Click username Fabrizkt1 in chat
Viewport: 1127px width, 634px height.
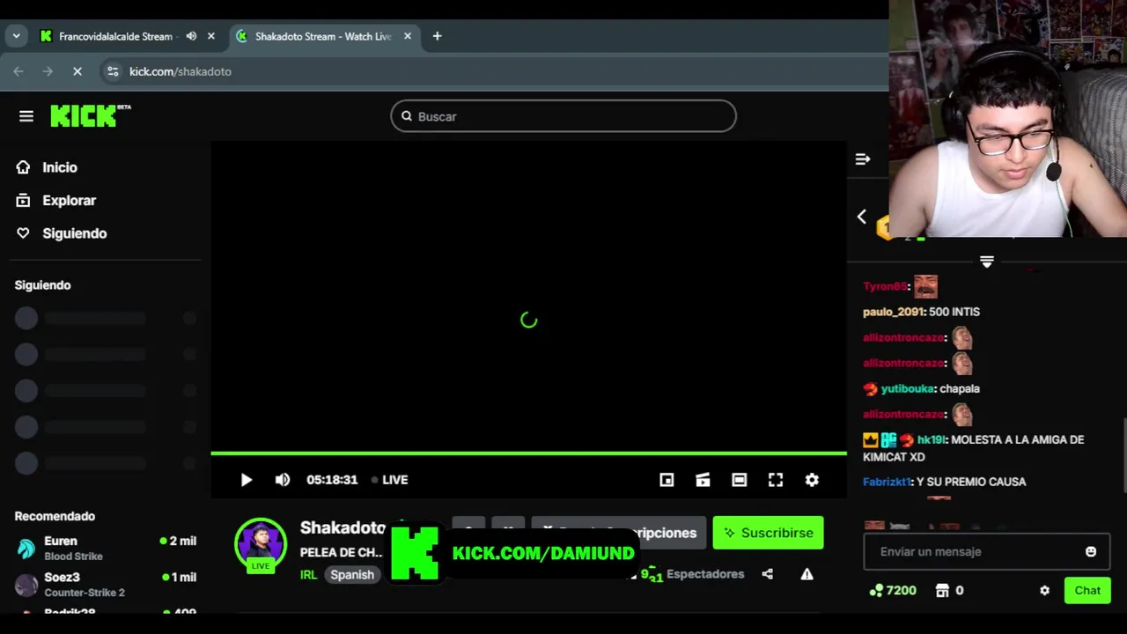pyautogui.click(x=887, y=482)
